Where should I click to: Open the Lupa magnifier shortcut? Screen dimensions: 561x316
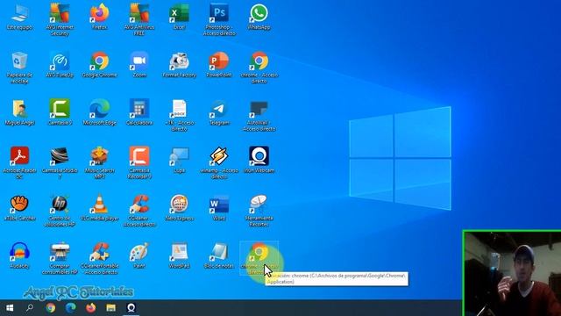pyautogui.click(x=179, y=160)
